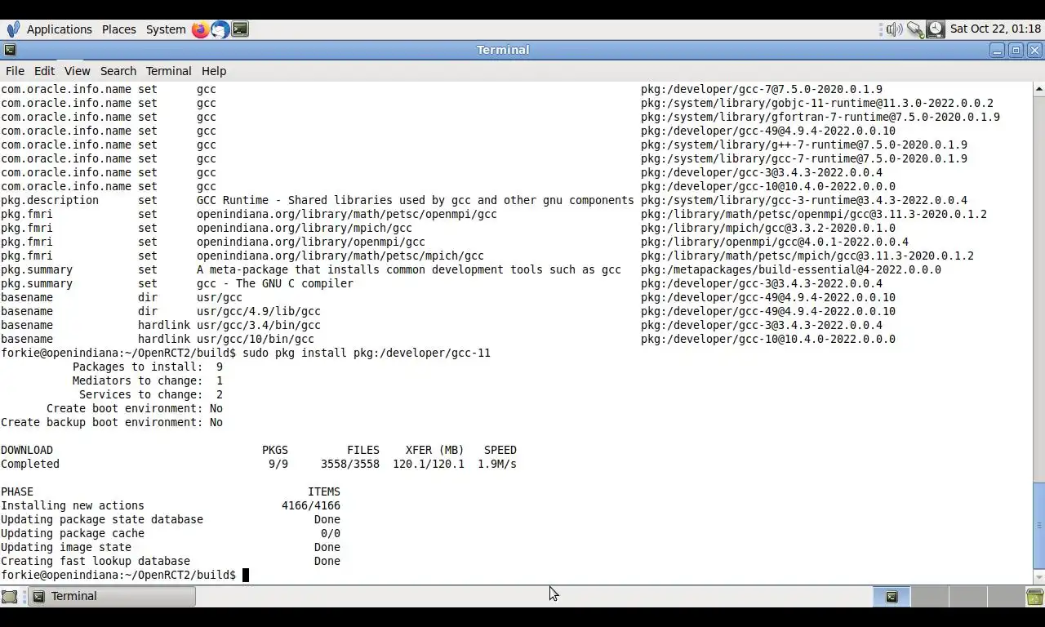Click the command prompt cursor line

(x=125, y=575)
